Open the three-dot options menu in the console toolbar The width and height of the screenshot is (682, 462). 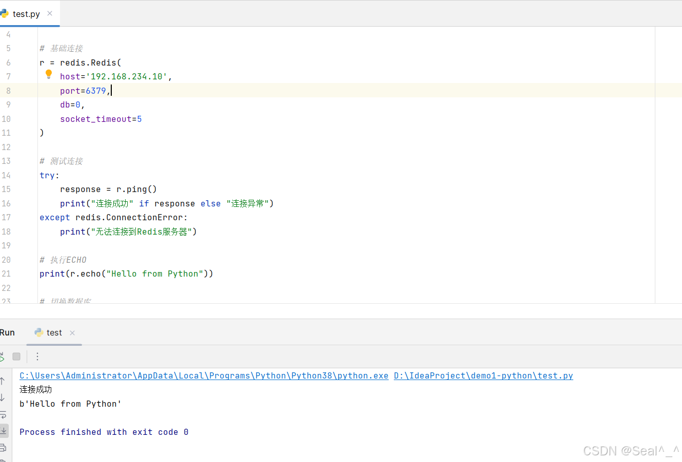[x=36, y=356]
